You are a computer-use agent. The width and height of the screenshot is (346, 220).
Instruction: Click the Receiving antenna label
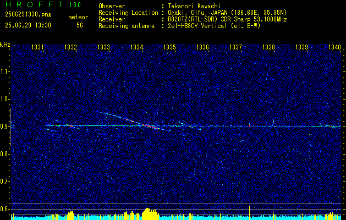coord(127,26)
